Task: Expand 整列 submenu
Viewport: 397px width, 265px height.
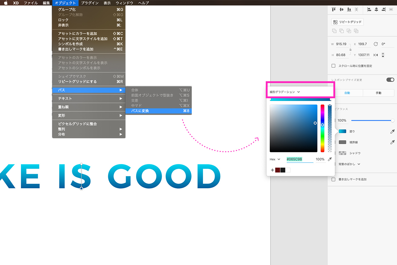Action: tap(89, 129)
